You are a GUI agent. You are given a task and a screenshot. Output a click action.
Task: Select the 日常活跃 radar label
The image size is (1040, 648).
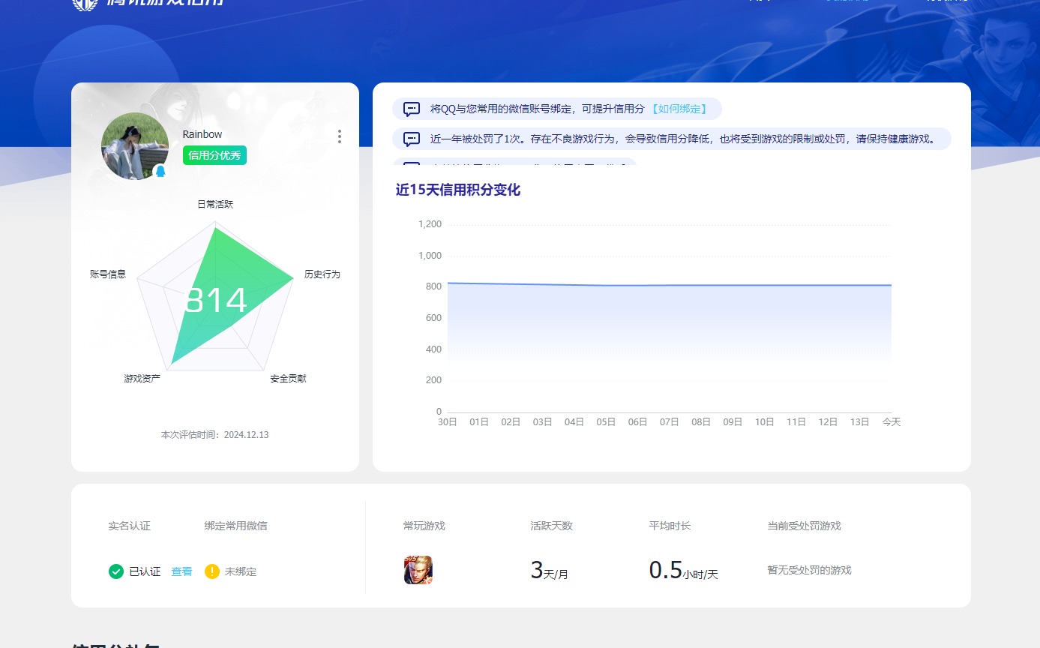tap(215, 204)
